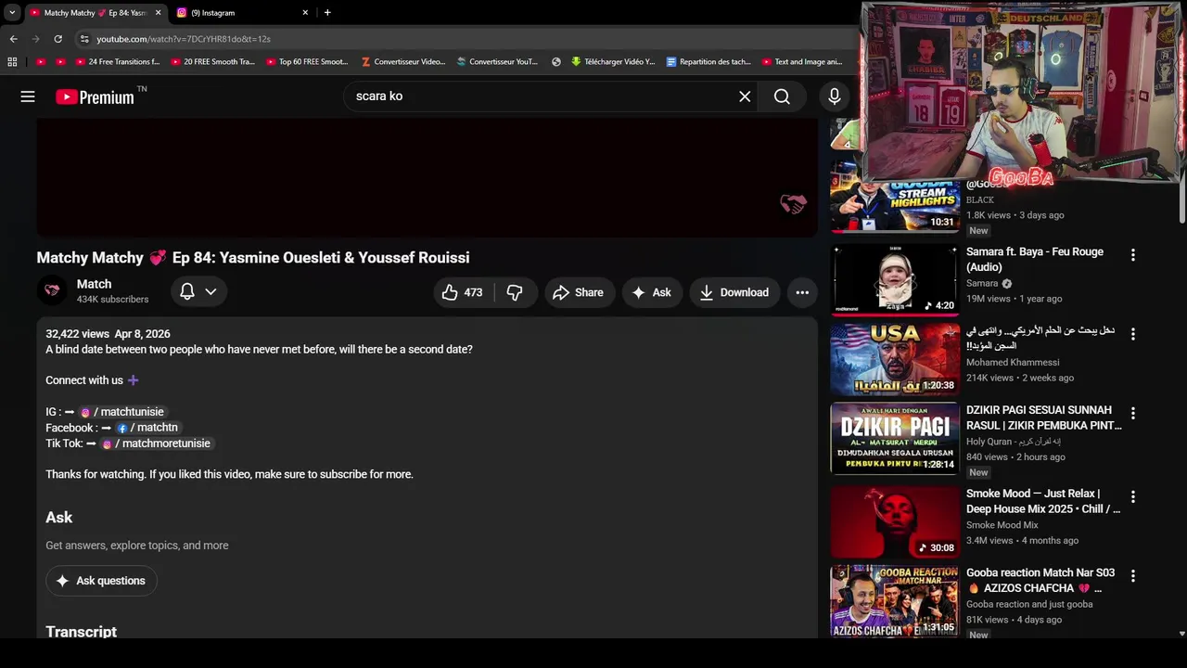Open options menu for Mohamed Khammessi video
Image resolution: width=1187 pixels, height=668 pixels.
click(1132, 334)
